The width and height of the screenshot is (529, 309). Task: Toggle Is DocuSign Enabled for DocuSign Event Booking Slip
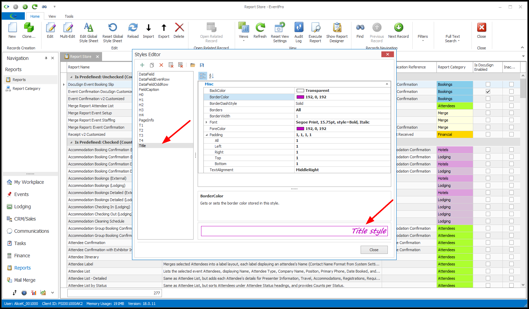pyautogui.click(x=488, y=84)
